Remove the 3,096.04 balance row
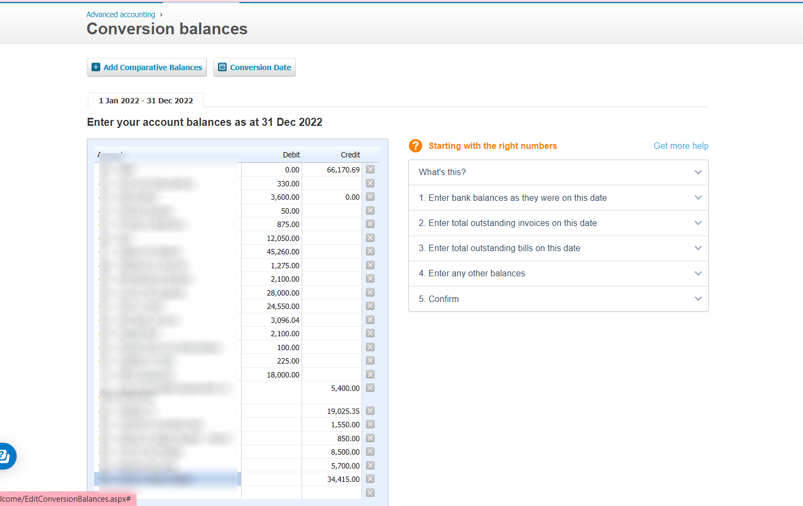The image size is (803, 506). [x=370, y=320]
